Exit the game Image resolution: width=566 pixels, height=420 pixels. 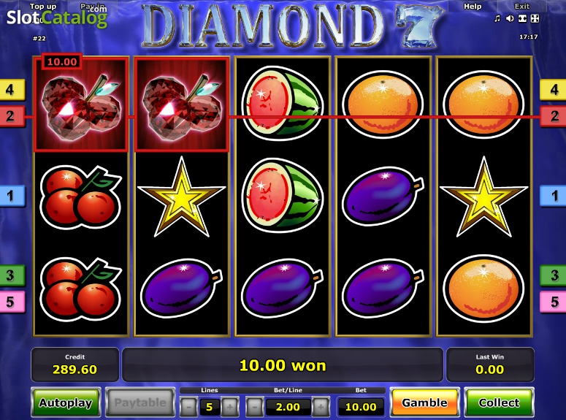(x=522, y=6)
